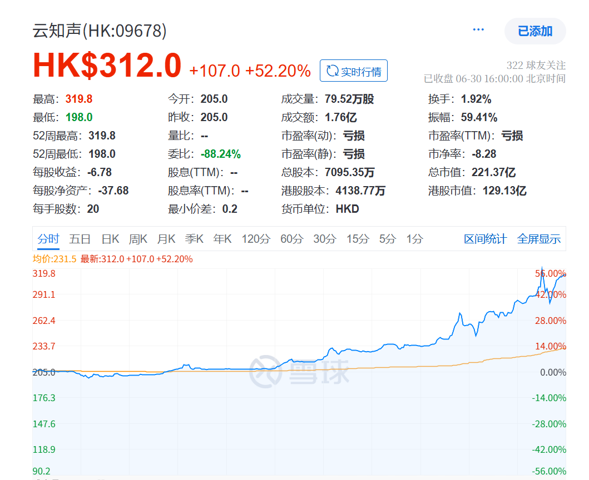Image resolution: width=589 pixels, height=480 pixels.
Task: Click the 最低 value 198.0
Action: [79, 117]
